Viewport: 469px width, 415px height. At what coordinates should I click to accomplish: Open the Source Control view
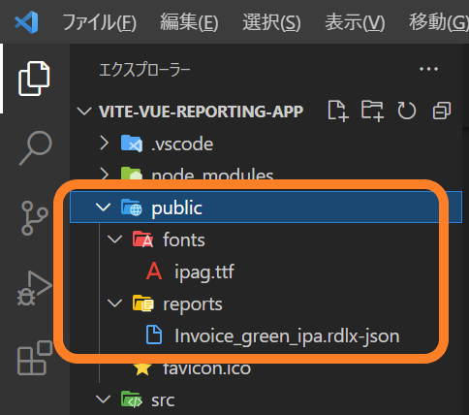[x=34, y=218]
